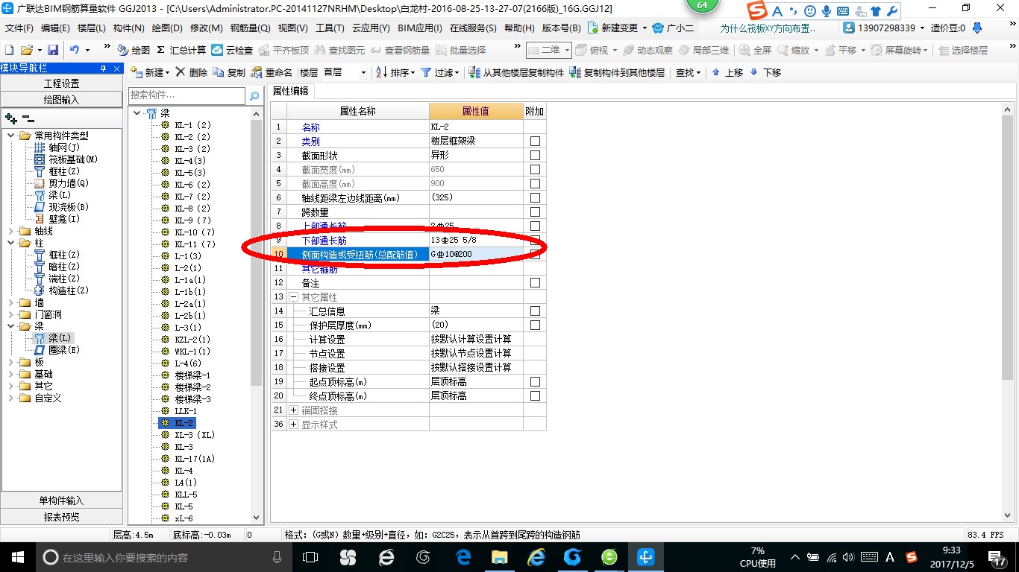Select 轴网(J) in the navigation tree
Image resolution: width=1019 pixels, height=572 pixels.
tap(58, 147)
